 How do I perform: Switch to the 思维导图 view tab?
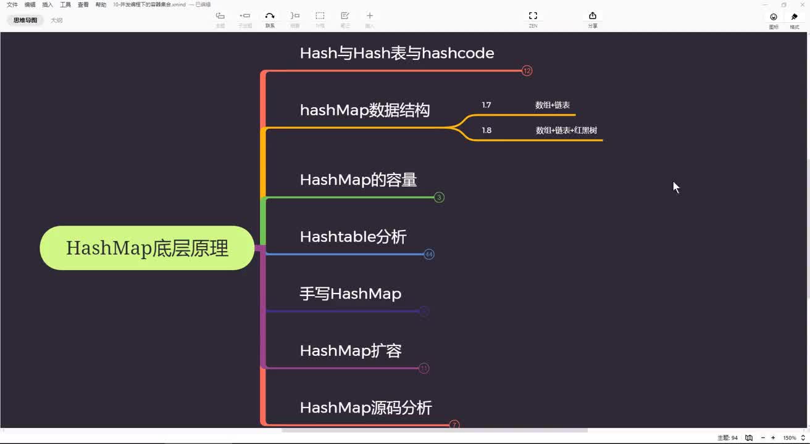[x=25, y=20]
